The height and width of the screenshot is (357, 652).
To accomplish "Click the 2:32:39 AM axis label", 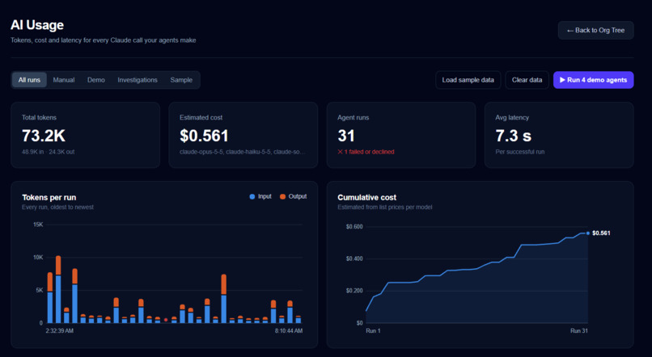I will [x=60, y=331].
